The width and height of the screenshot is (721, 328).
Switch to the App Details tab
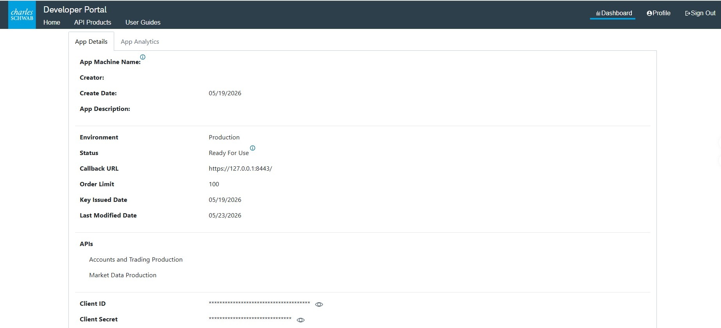(91, 41)
